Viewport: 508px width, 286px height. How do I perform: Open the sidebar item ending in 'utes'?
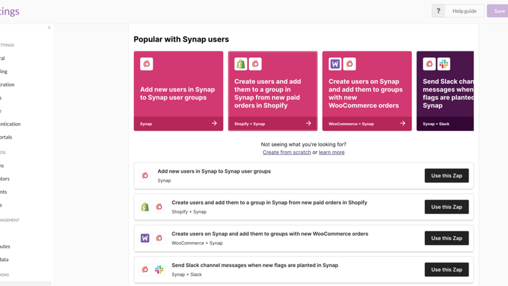click(x=5, y=247)
